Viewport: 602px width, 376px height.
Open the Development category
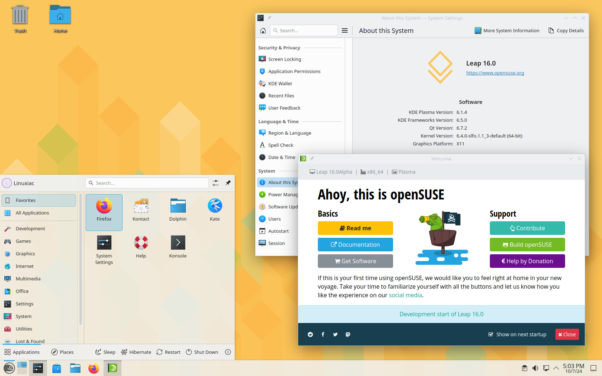(39, 228)
